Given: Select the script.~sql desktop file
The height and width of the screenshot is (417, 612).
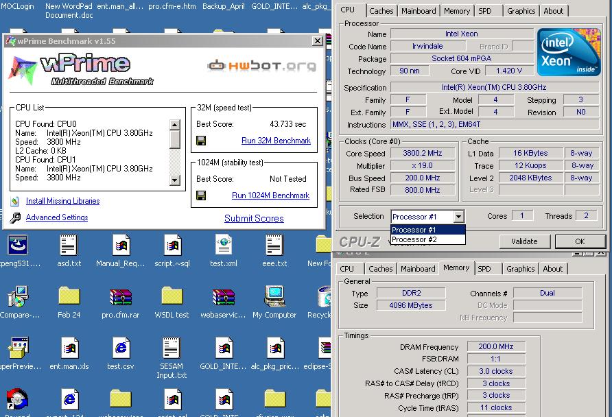Looking at the screenshot, I should pyautogui.click(x=172, y=245).
